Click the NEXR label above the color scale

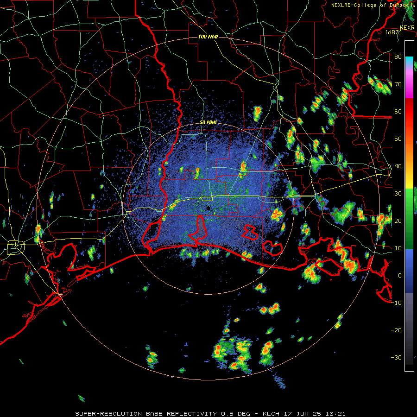pyautogui.click(x=407, y=28)
